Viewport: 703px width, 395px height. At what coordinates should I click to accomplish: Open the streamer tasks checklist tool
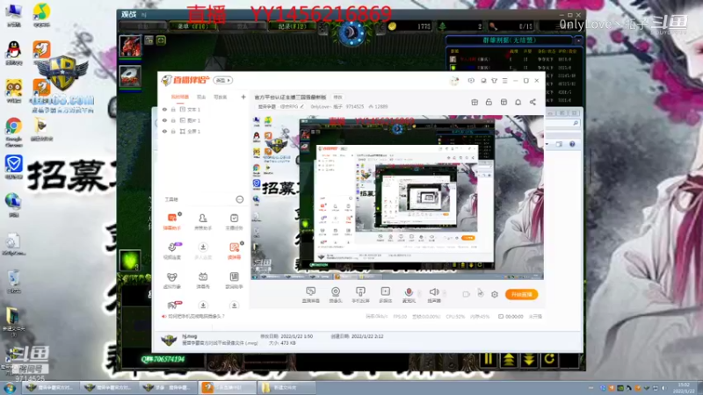(234, 221)
